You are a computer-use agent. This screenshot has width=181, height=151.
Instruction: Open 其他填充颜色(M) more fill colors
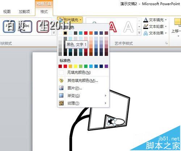point(83,80)
